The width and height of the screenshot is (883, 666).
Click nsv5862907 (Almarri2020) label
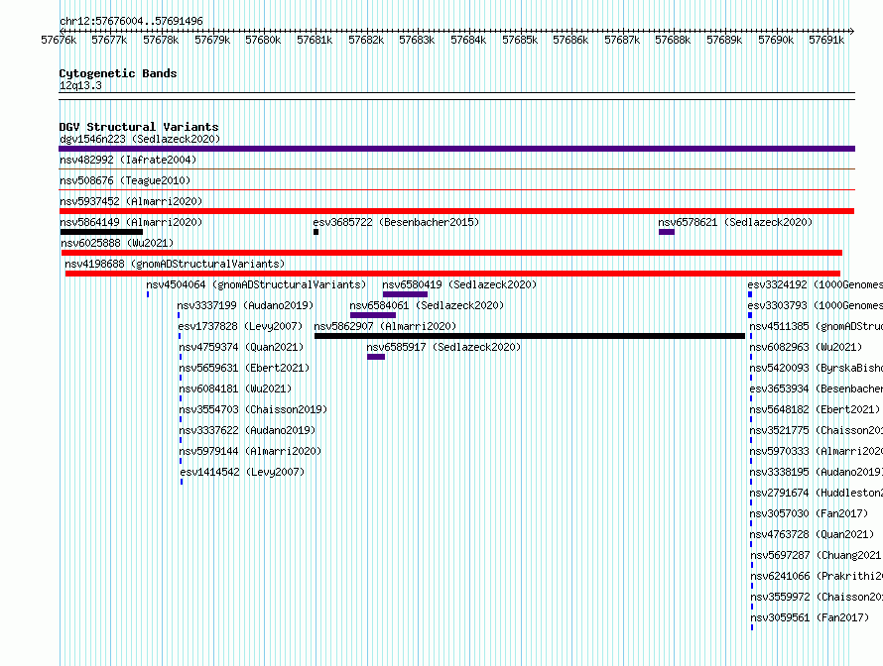[385, 326]
